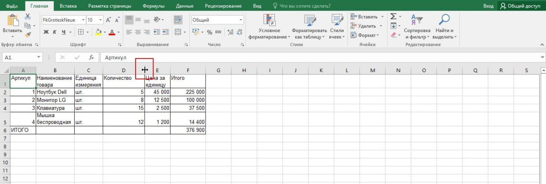Open font size 10 dropdown
Viewport: 546px width, 184px height.
[x=101, y=20]
